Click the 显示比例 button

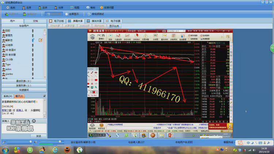point(114,26)
